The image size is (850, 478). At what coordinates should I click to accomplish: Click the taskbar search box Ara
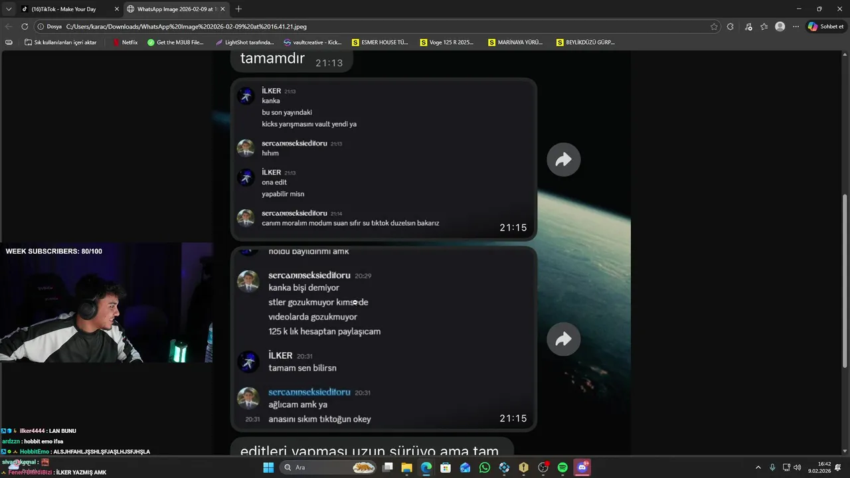point(329,467)
